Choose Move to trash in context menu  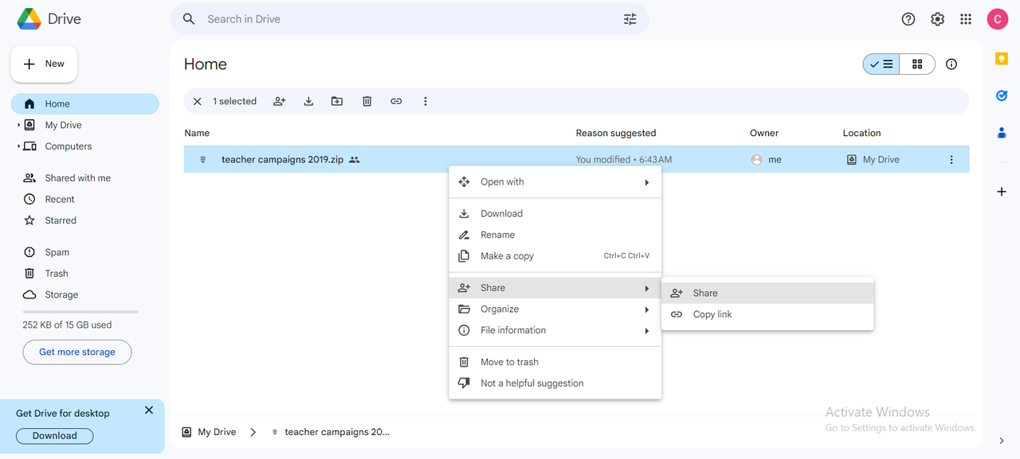(x=555, y=362)
